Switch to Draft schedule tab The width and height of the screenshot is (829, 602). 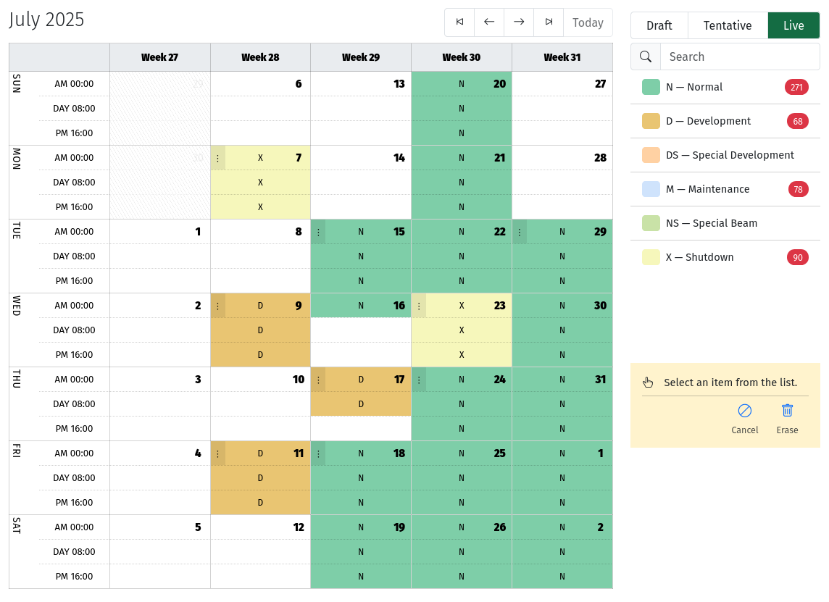(659, 25)
